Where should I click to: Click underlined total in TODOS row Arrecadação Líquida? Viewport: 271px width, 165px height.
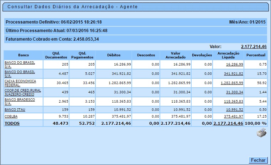point(228,123)
